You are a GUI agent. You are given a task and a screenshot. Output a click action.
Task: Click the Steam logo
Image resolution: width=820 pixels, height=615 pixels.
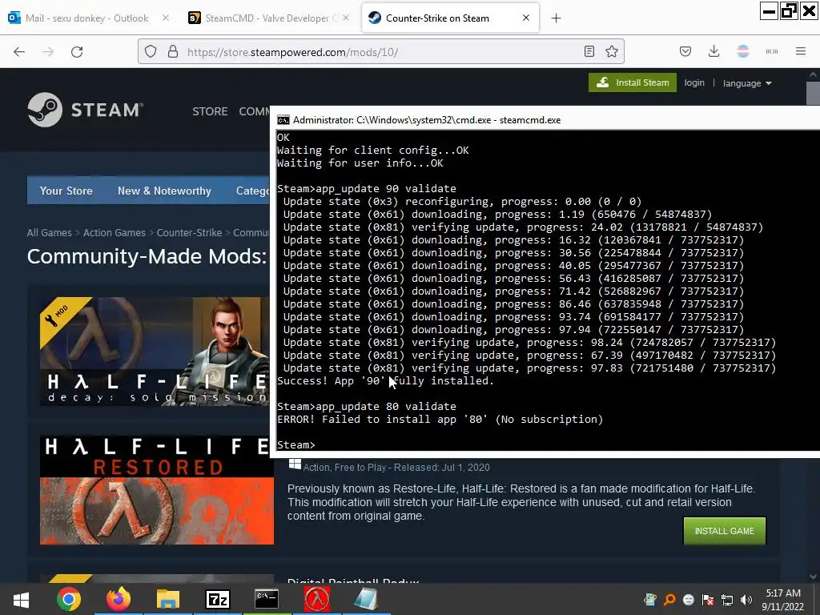point(85,110)
